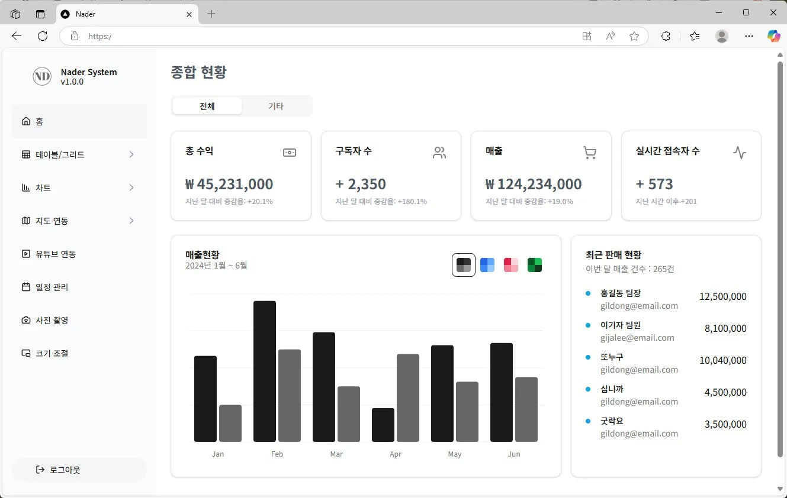Open 크기 조절 page

79,353
